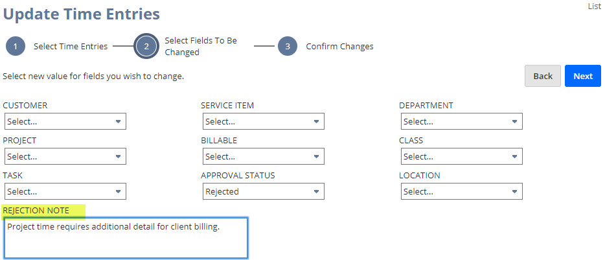Expand the Class select field
Image resolution: width=605 pixels, height=260 pixels.
(461, 156)
